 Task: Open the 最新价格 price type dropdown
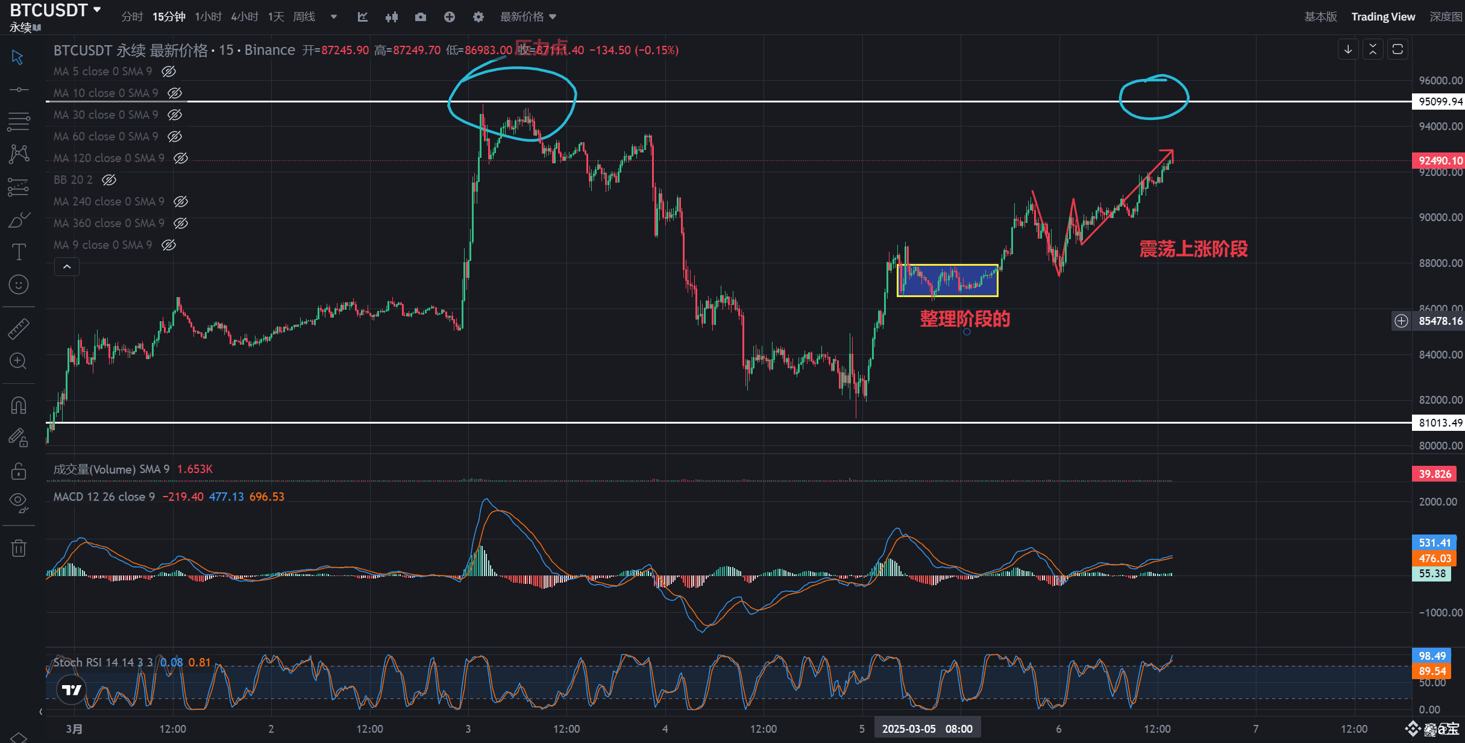click(x=528, y=17)
